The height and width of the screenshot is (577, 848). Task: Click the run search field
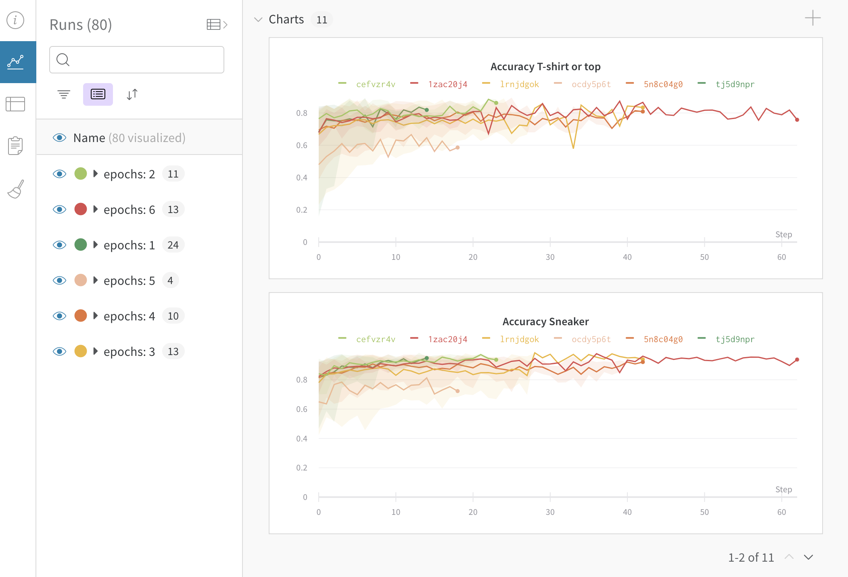(136, 60)
